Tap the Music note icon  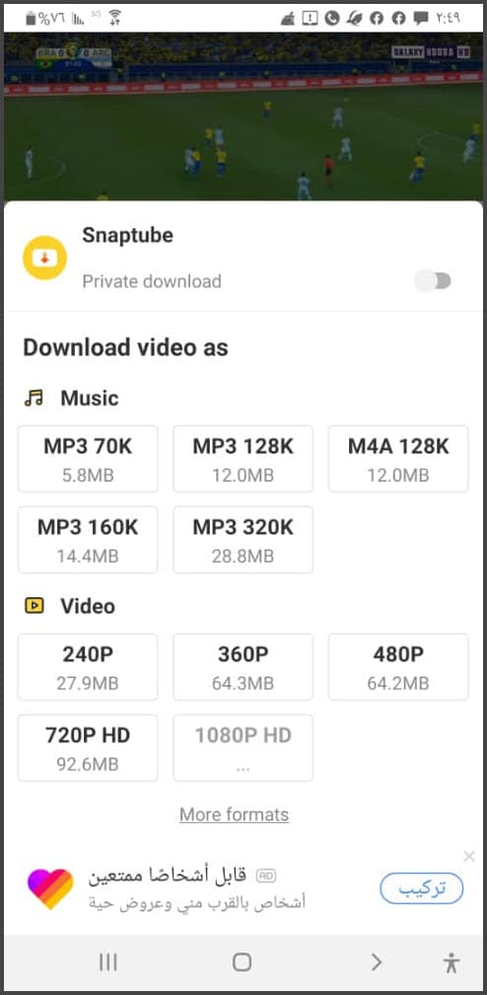pyautogui.click(x=34, y=399)
